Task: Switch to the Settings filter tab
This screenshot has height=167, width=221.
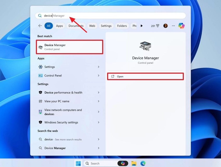Action: point(106,26)
